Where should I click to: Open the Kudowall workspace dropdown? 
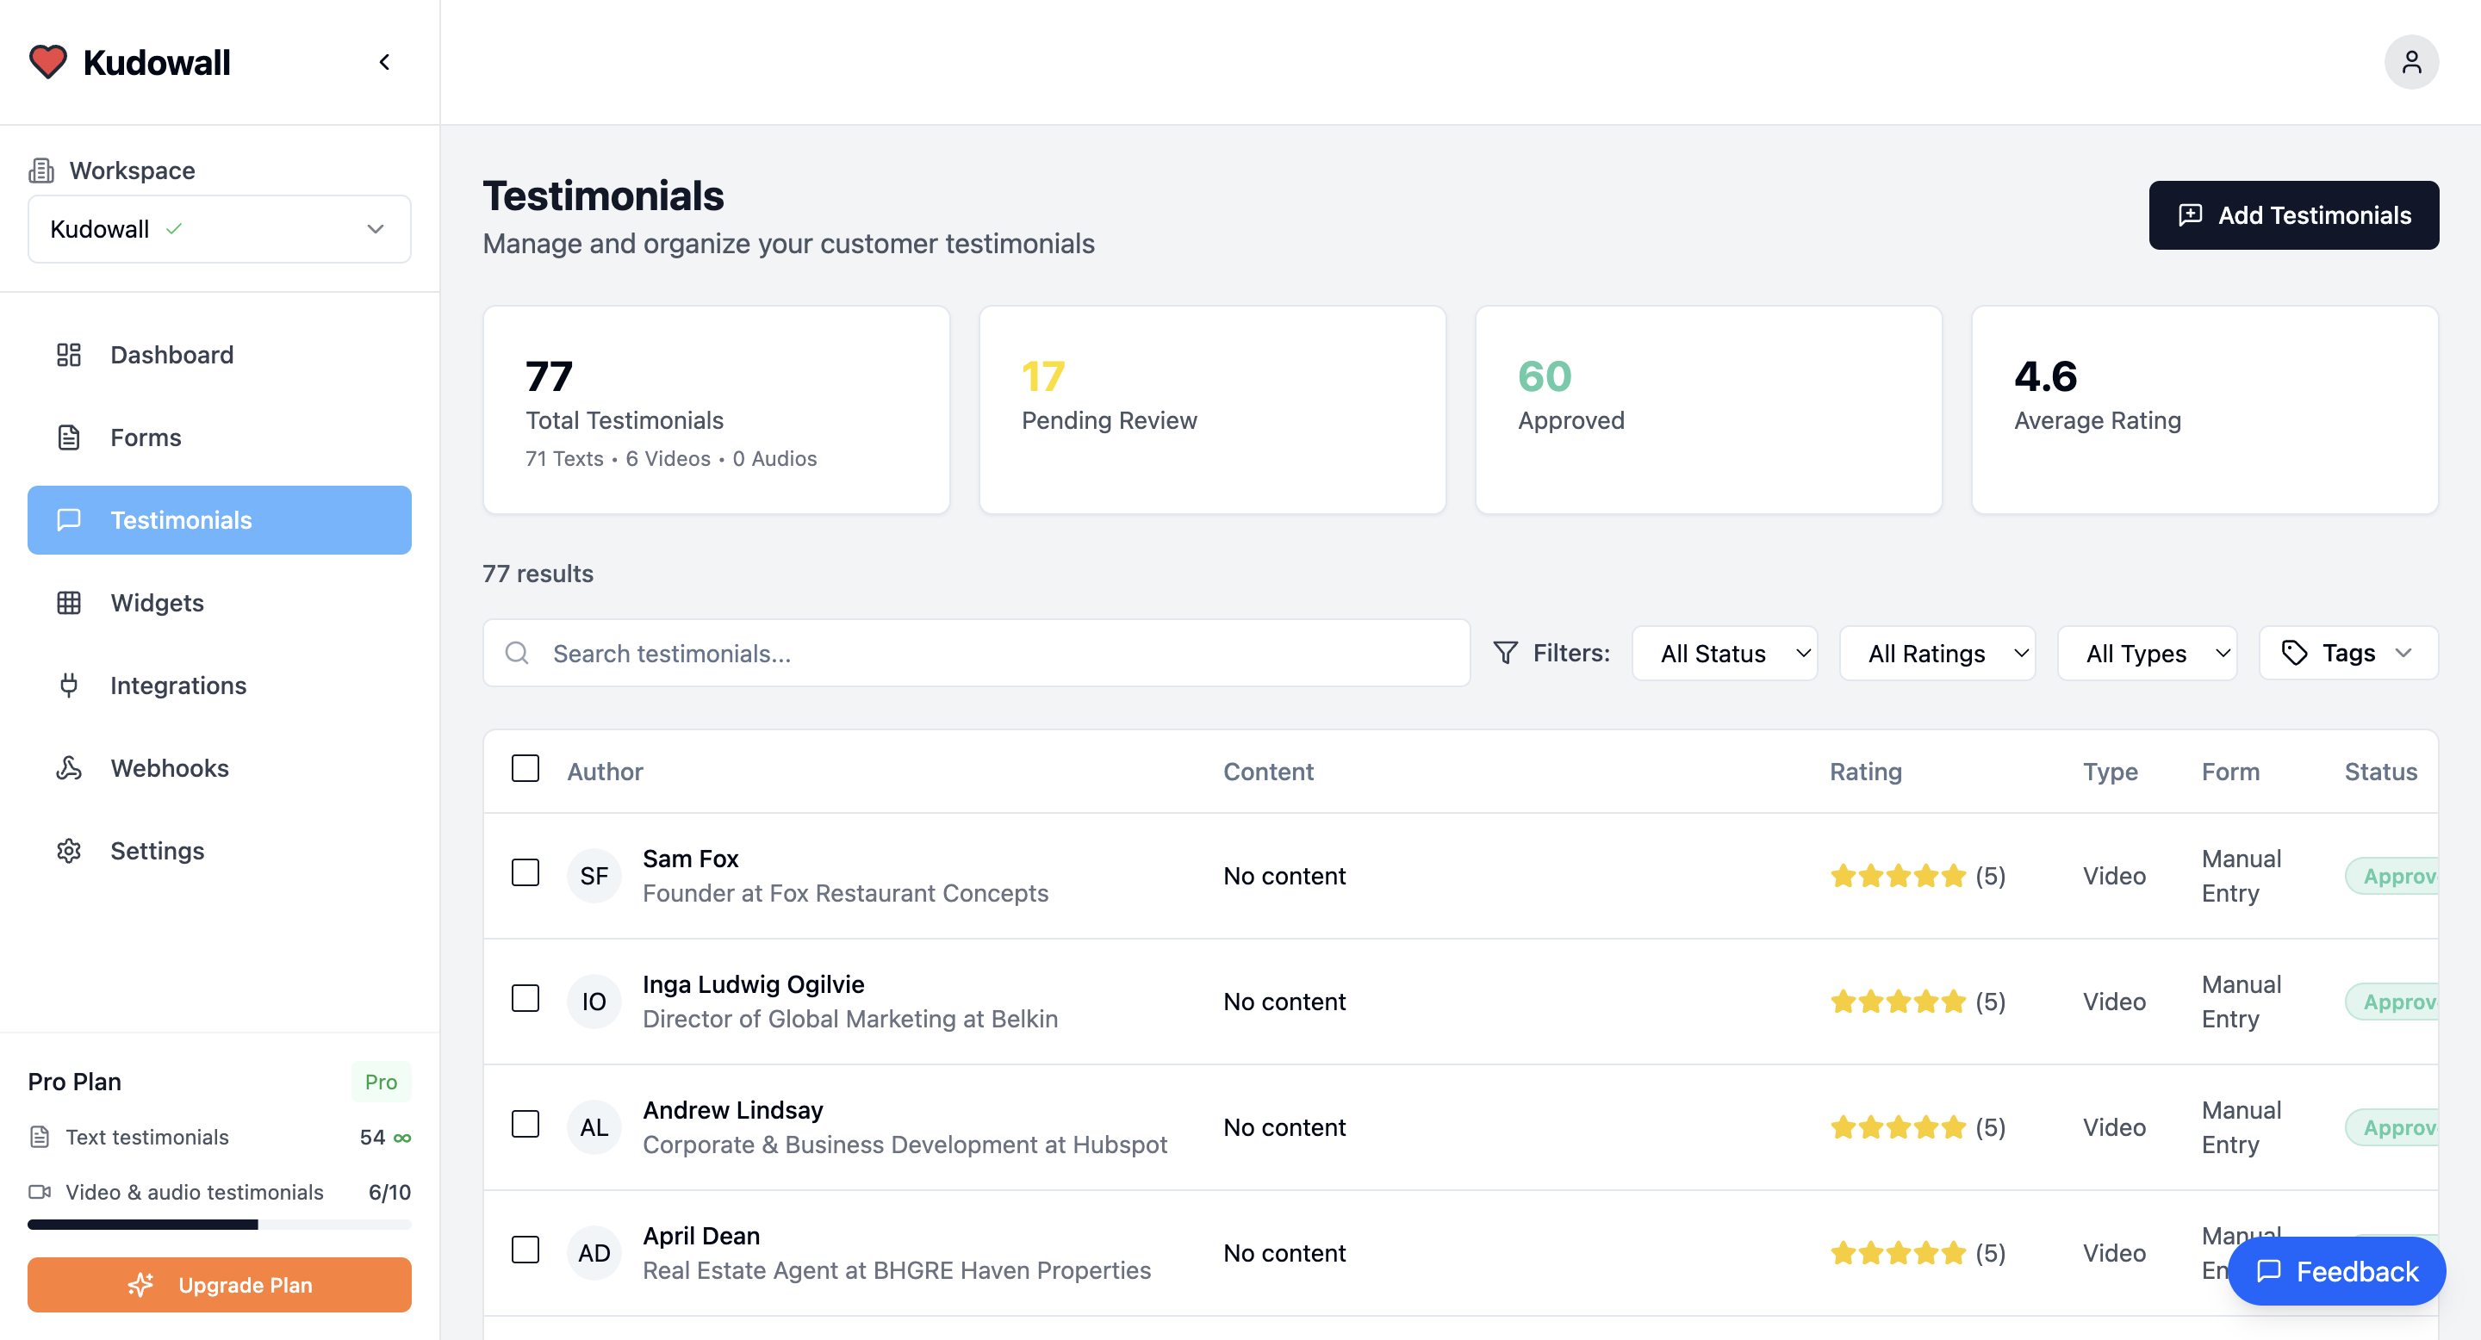tap(220, 229)
